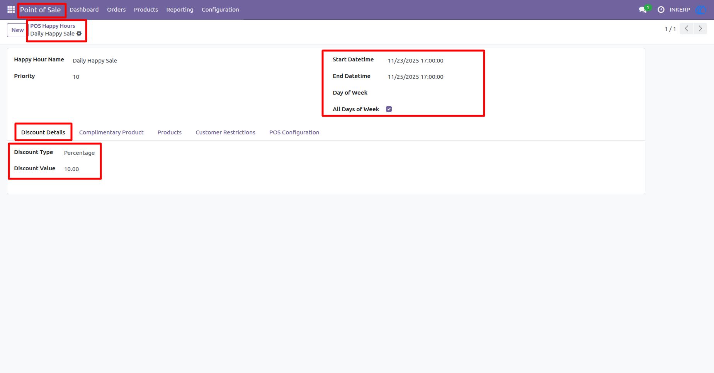The height and width of the screenshot is (373, 714).
Task: Open the activities clock icon
Action: point(661,10)
